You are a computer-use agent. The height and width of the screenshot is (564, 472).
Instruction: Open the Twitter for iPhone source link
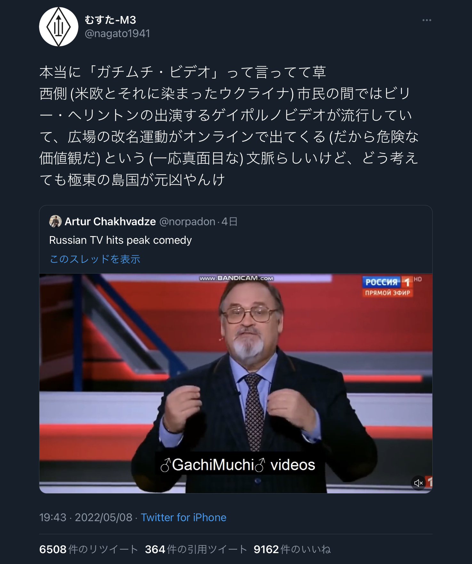tap(184, 517)
